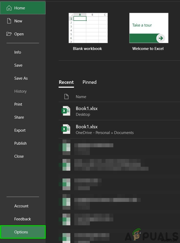
Task: Select the Recent tab
Action: point(66,82)
